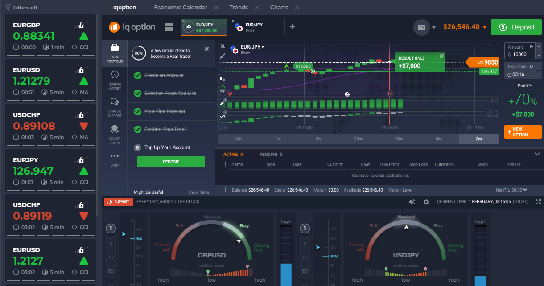
Task: Enter fullscreen mode with expand icon
Action: click(538, 202)
